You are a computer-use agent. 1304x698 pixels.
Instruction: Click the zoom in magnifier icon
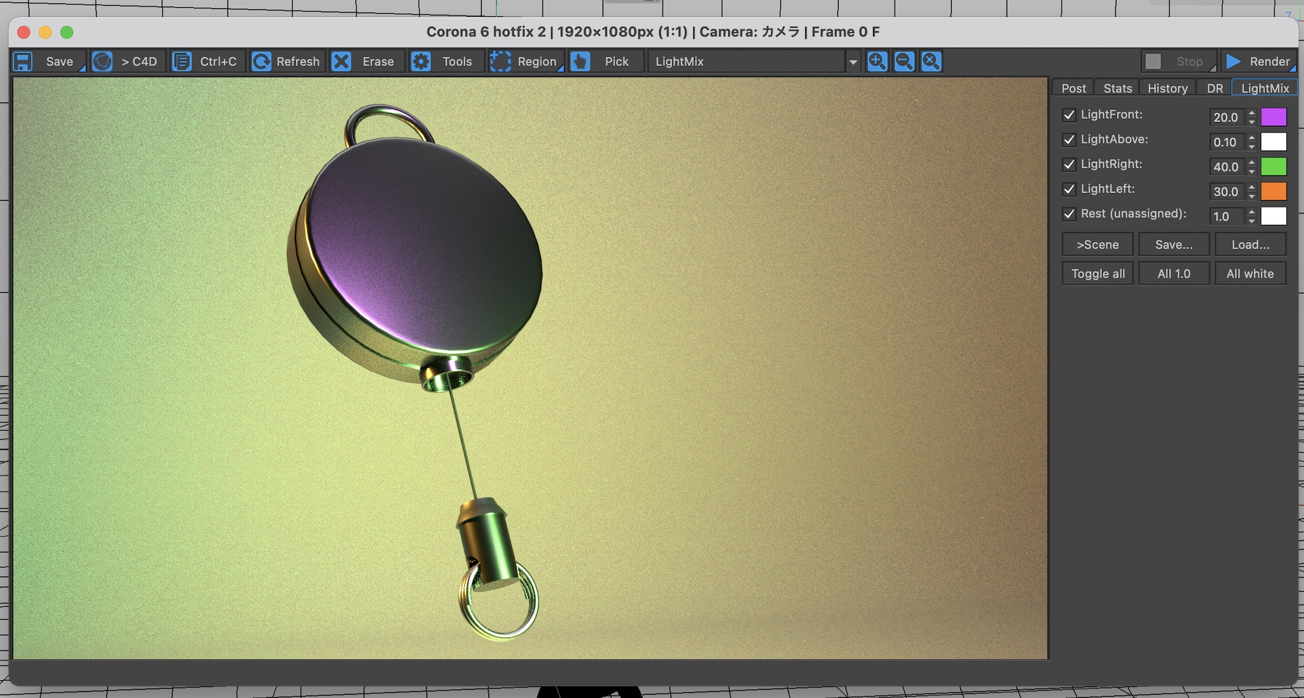pyautogui.click(x=877, y=61)
